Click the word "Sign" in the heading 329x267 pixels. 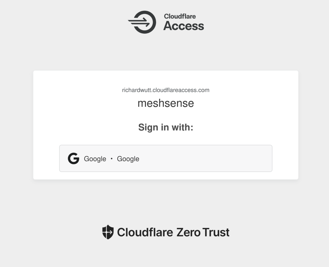pyautogui.click(x=147, y=127)
